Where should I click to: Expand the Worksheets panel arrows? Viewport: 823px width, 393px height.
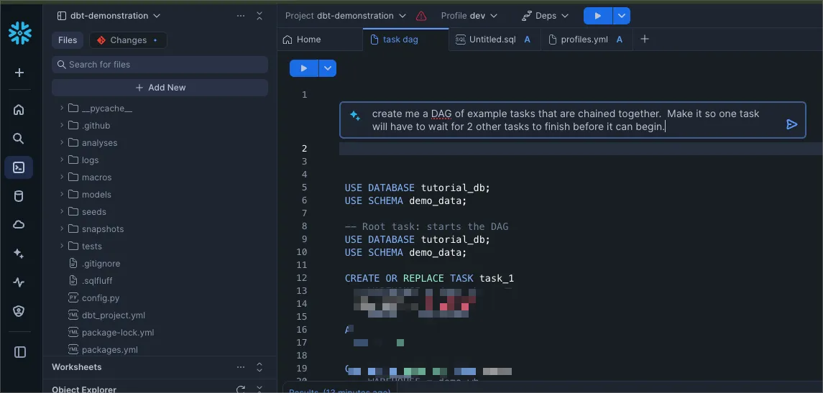259,367
